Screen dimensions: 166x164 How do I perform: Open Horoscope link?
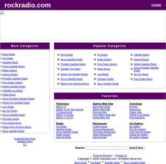point(135,110)
